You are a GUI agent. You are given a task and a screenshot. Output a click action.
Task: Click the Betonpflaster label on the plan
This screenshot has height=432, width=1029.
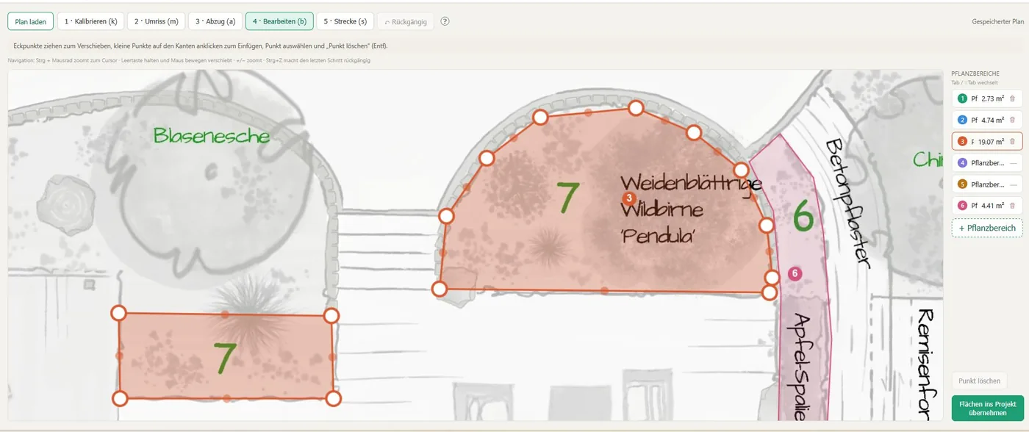847,204
